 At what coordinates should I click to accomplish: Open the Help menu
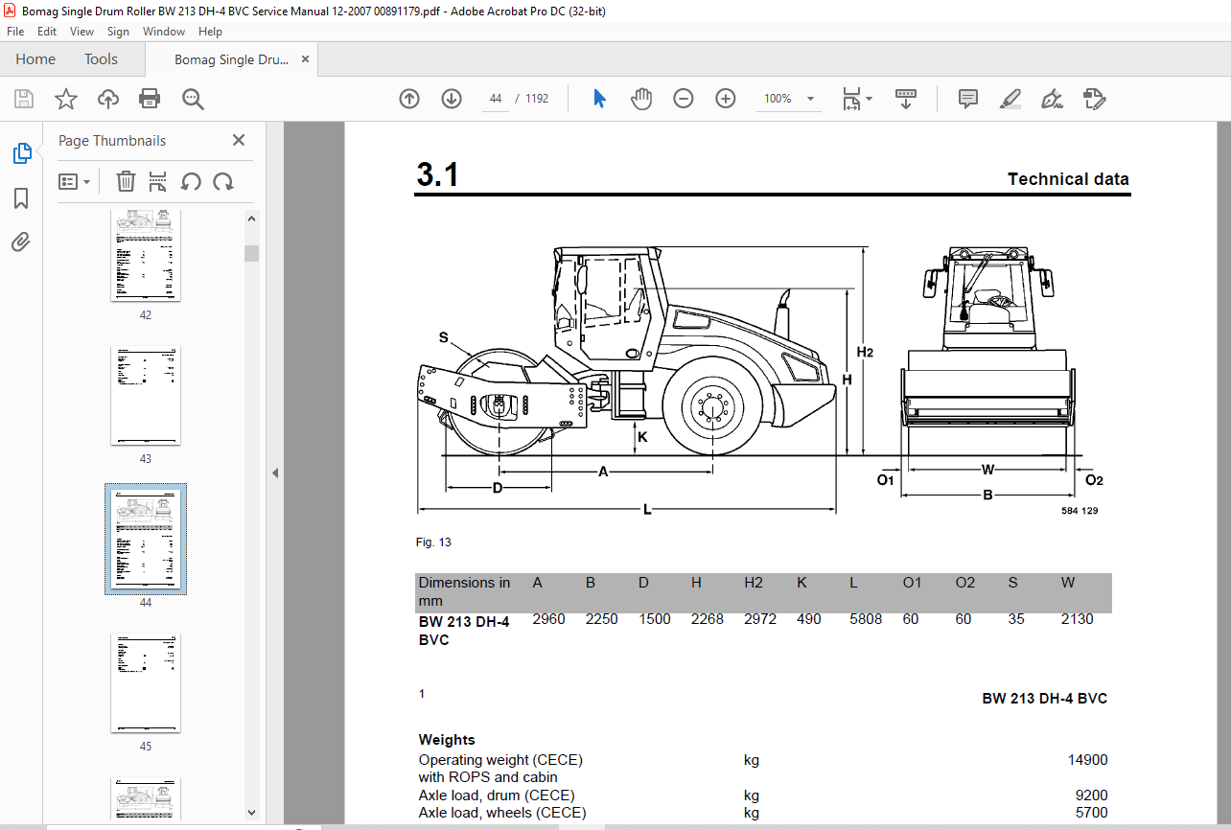click(210, 32)
